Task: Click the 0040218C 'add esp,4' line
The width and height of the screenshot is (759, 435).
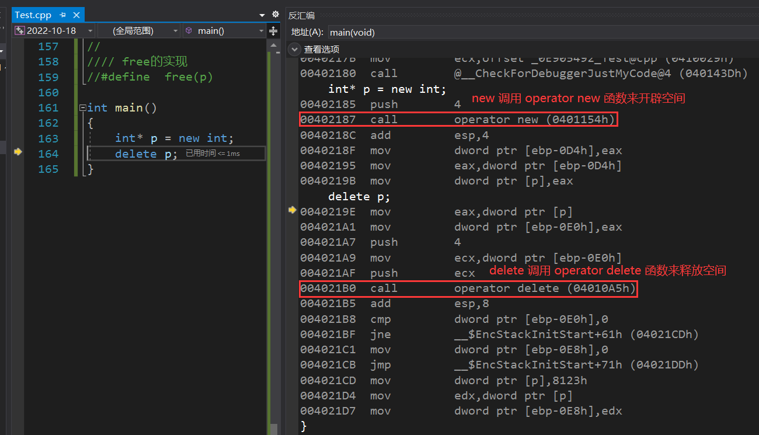Action: pos(395,135)
